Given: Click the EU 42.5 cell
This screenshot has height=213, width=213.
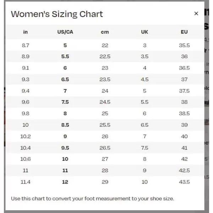Looking at the screenshot, I should tap(184, 170).
